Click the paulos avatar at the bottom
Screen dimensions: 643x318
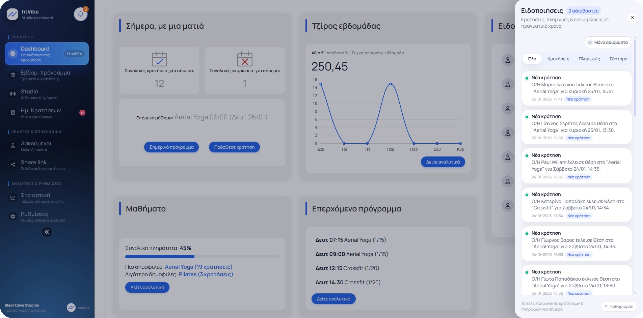[x=72, y=308]
